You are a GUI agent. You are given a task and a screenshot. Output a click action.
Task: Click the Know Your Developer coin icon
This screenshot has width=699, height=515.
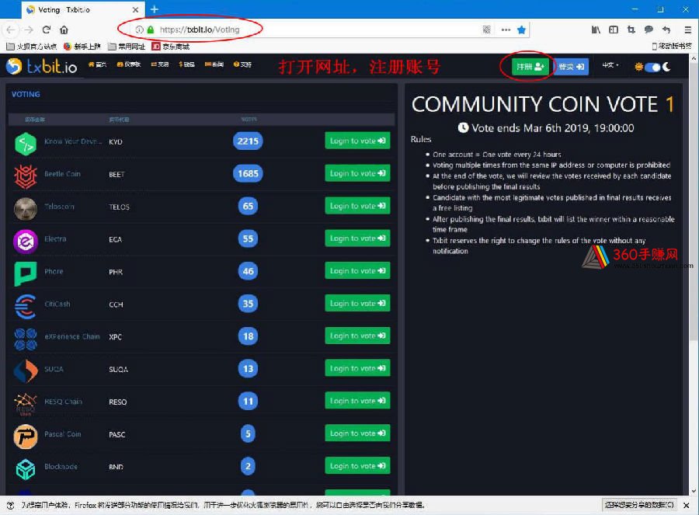pos(26,144)
